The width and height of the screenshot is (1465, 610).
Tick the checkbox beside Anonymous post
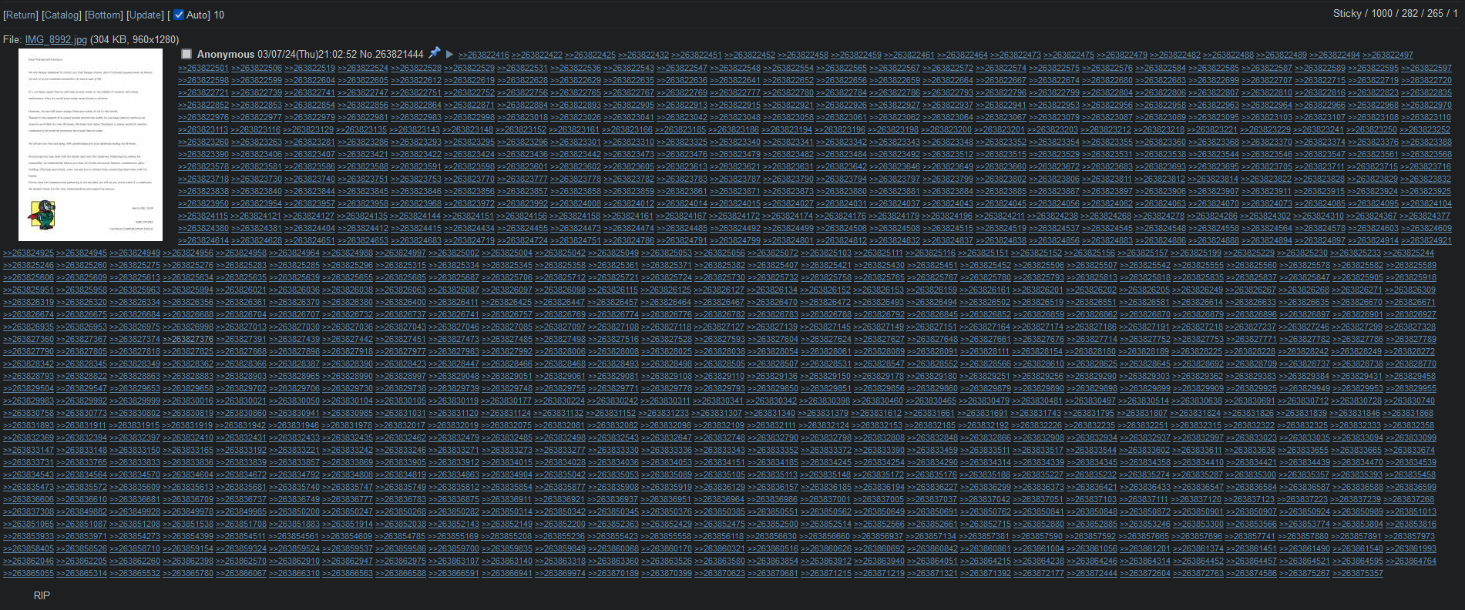click(x=186, y=54)
